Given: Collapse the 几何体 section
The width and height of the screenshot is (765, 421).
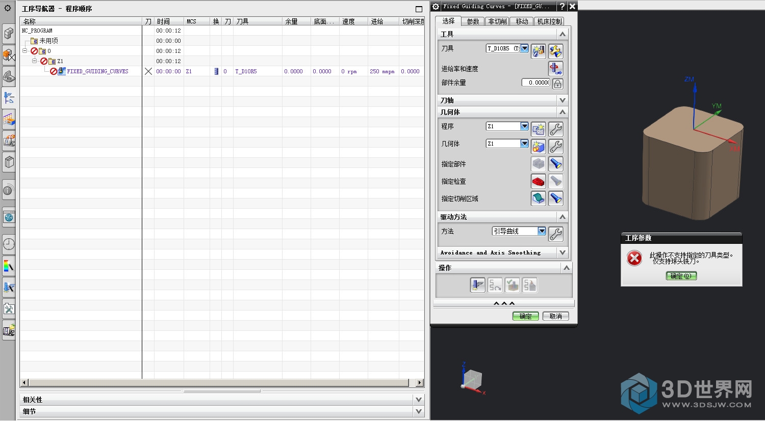Looking at the screenshot, I should (563, 112).
